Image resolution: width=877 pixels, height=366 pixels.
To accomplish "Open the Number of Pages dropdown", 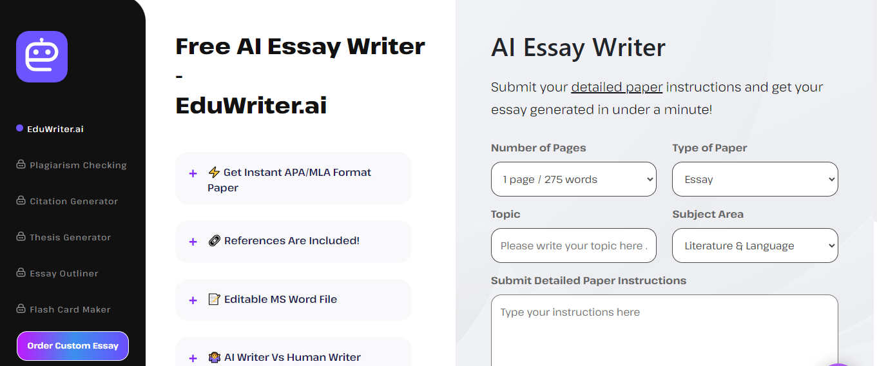I will pos(573,179).
